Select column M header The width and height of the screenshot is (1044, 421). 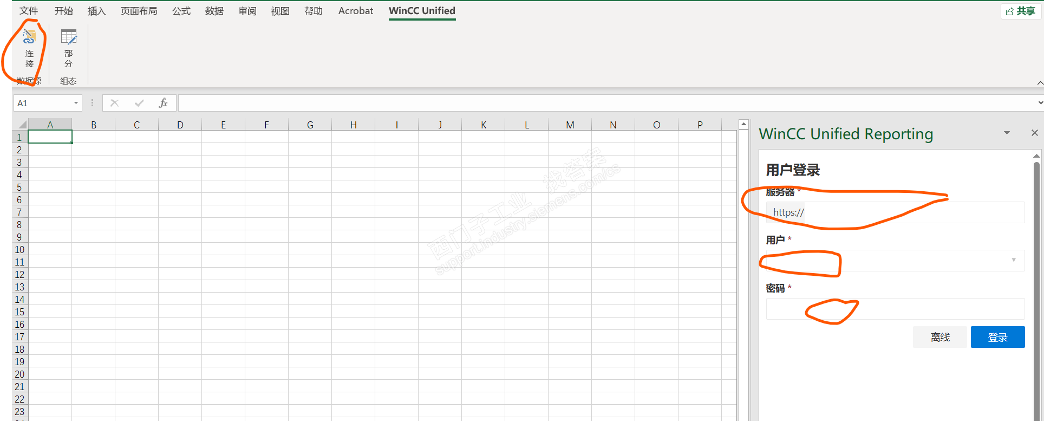570,125
